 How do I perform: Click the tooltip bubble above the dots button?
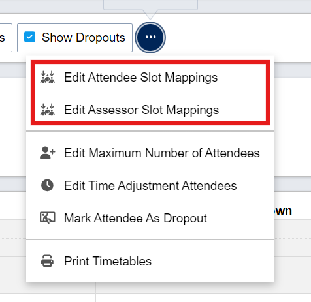pos(150,5)
